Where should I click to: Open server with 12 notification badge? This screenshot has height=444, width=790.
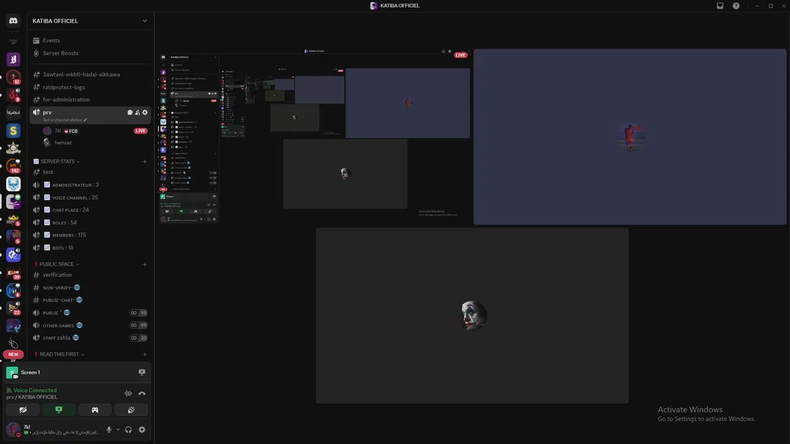[x=13, y=77]
